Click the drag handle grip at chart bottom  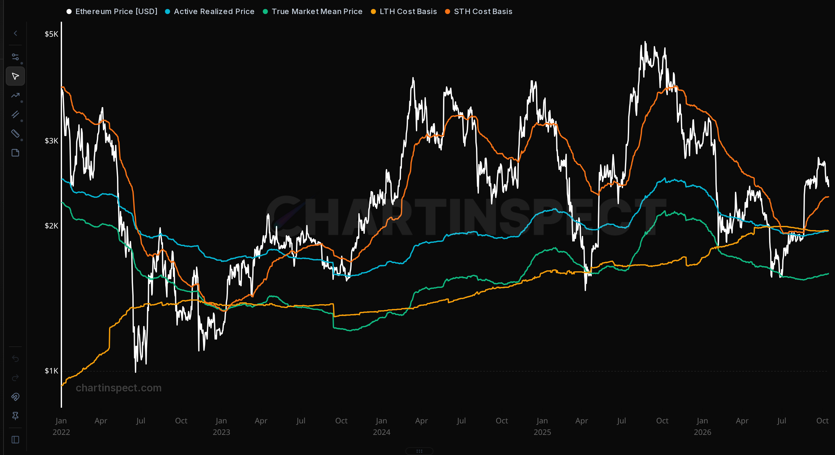coord(419,451)
